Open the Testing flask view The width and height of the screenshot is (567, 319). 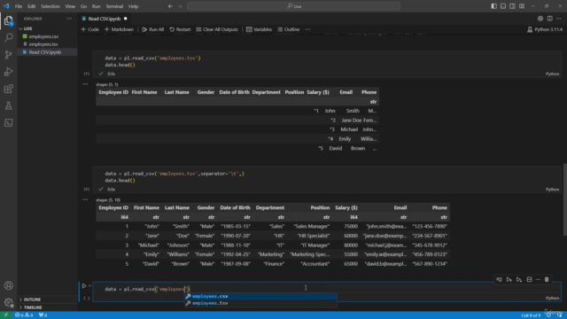point(8,105)
